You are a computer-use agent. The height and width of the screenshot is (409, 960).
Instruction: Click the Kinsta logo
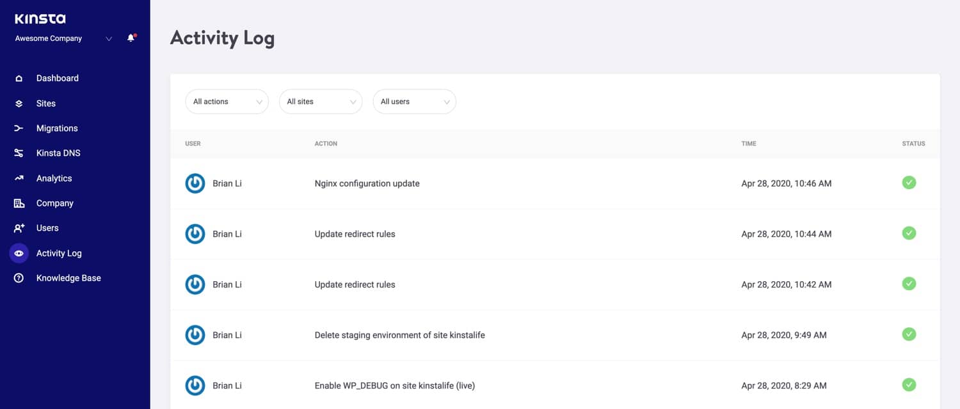(x=40, y=18)
